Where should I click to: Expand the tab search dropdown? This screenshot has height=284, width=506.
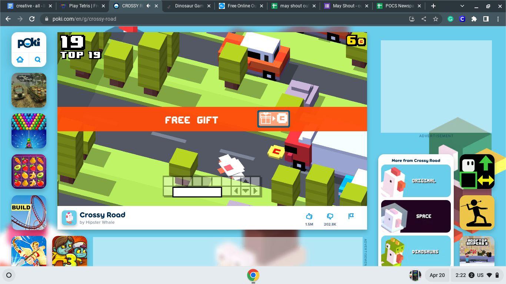click(462, 6)
